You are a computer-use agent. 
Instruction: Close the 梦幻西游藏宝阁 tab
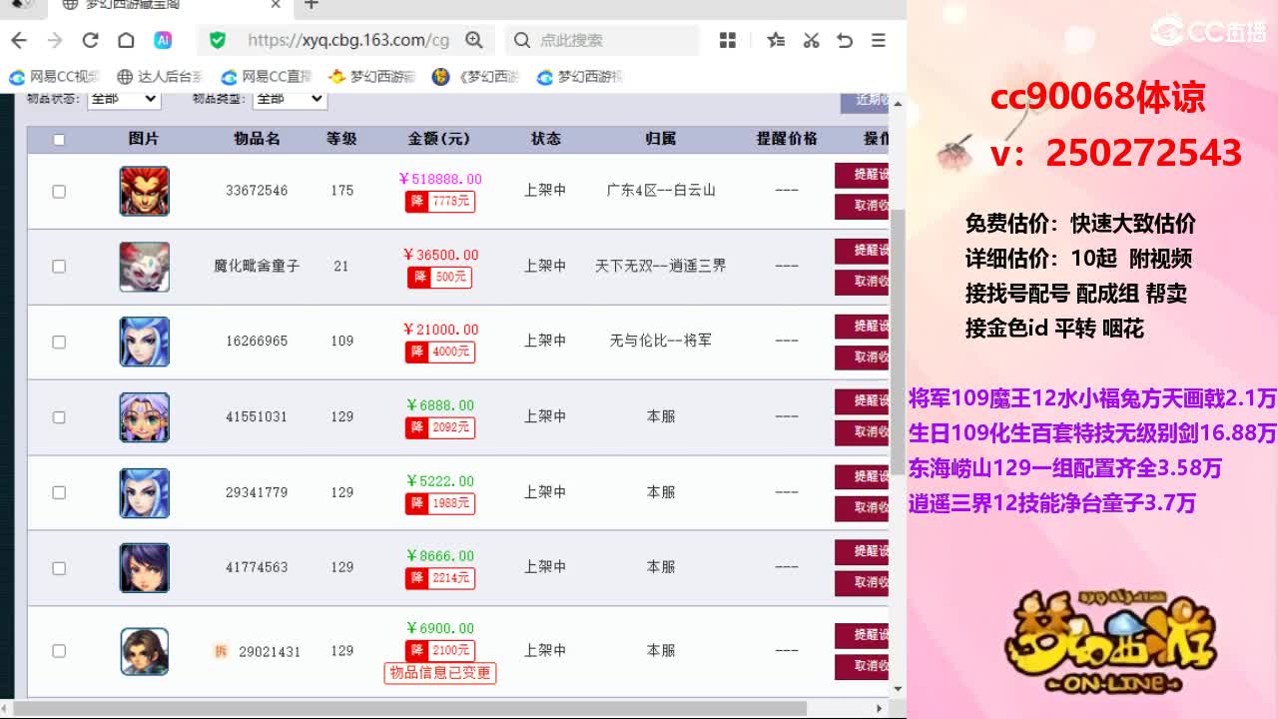(277, 5)
